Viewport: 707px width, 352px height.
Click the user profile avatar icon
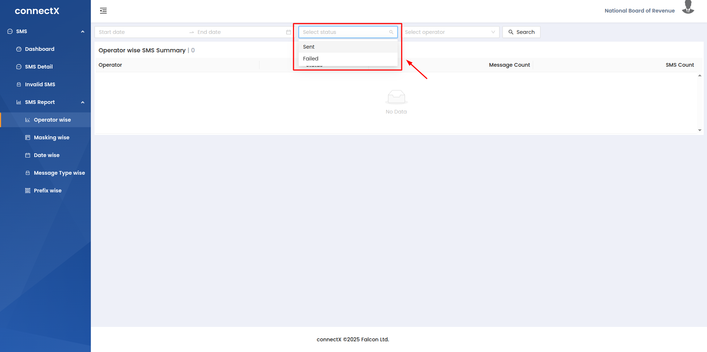(x=688, y=7)
